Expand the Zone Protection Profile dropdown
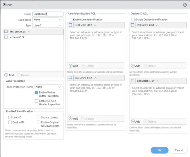 (48, 87)
